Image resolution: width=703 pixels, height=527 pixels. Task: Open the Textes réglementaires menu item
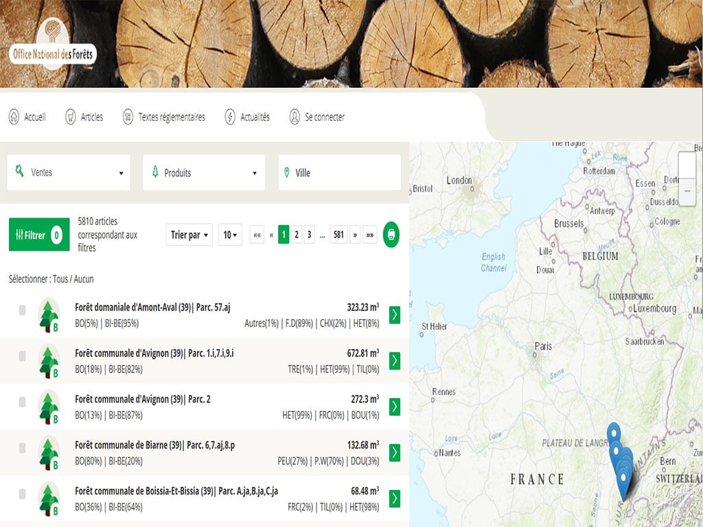(163, 117)
